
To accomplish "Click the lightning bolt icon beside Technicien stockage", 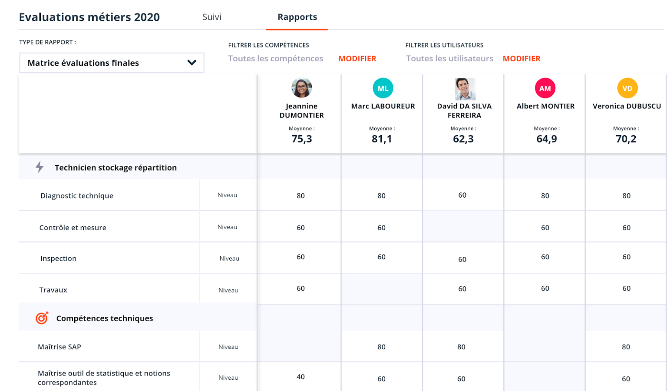I will pos(40,167).
